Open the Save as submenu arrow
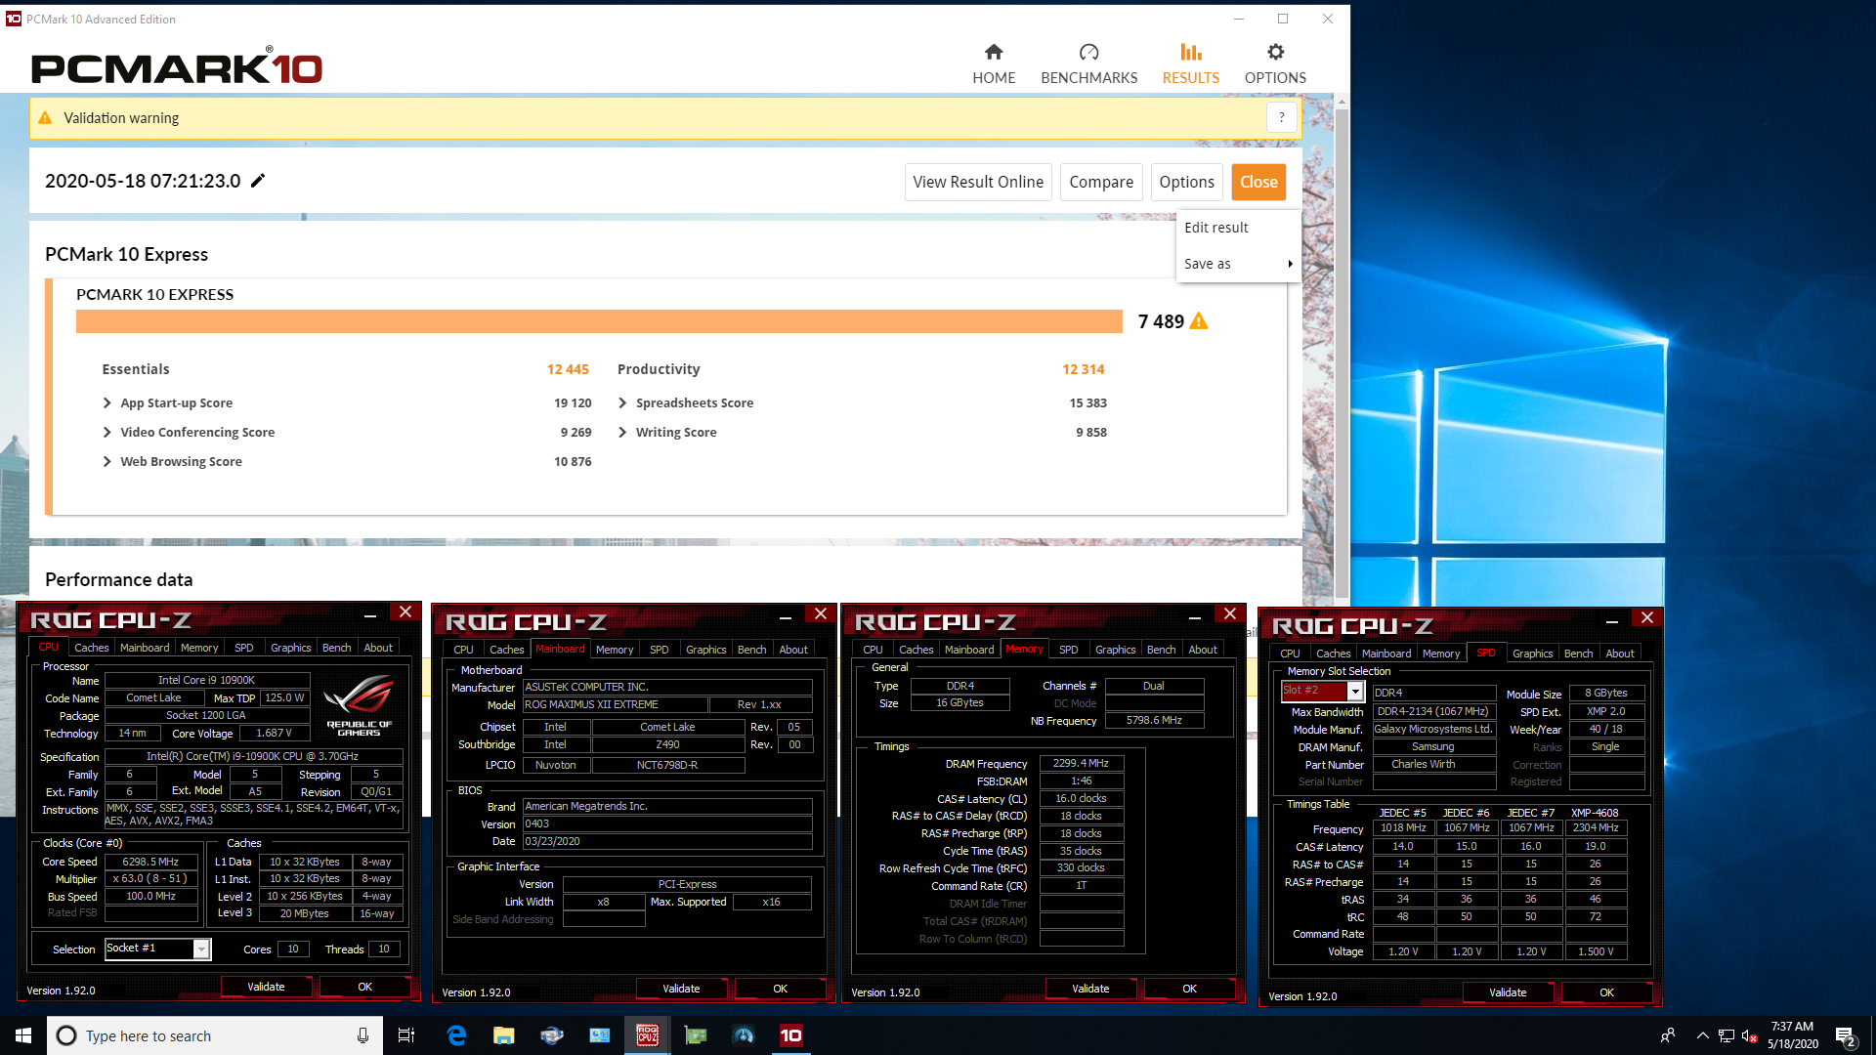The height and width of the screenshot is (1055, 1876). (x=1290, y=264)
